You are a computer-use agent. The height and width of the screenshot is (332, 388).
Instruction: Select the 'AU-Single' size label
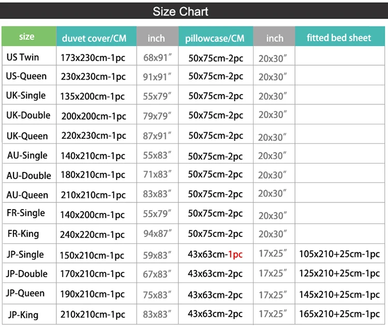27,155
